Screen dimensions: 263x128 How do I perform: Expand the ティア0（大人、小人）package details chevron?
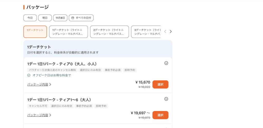pyautogui.click(x=166, y=63)
